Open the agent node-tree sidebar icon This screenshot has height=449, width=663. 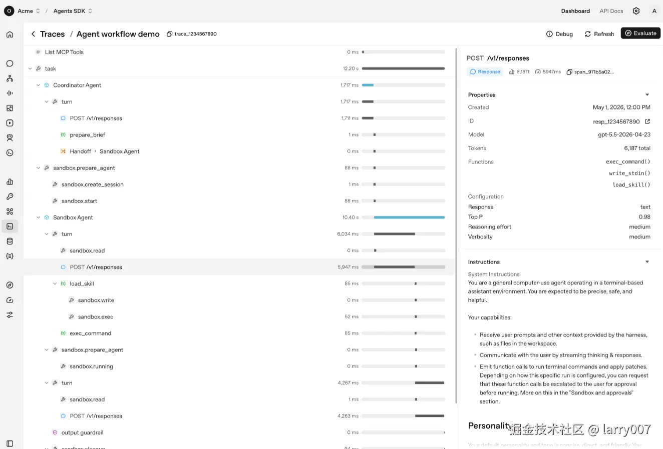pos(10,78)
